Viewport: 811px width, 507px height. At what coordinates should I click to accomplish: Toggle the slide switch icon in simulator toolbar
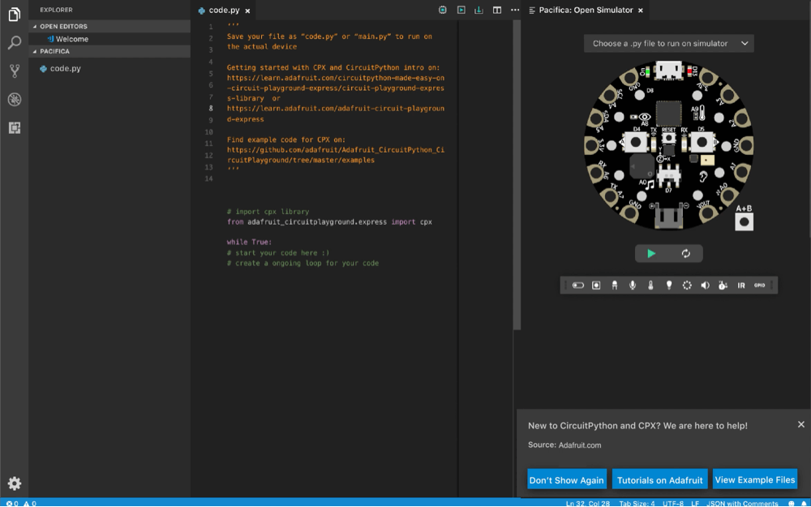pos(578,285)
